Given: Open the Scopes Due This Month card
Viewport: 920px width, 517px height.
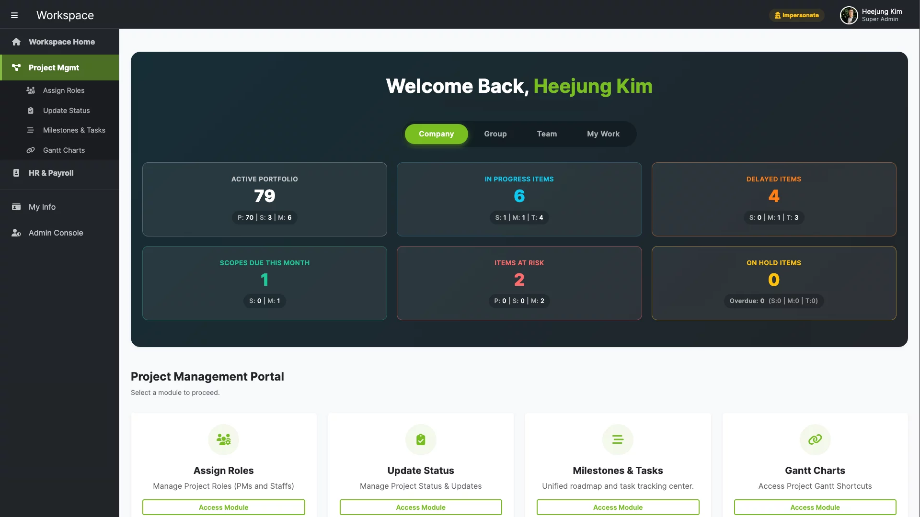Looking at the screenshot, I should [264, 283].
